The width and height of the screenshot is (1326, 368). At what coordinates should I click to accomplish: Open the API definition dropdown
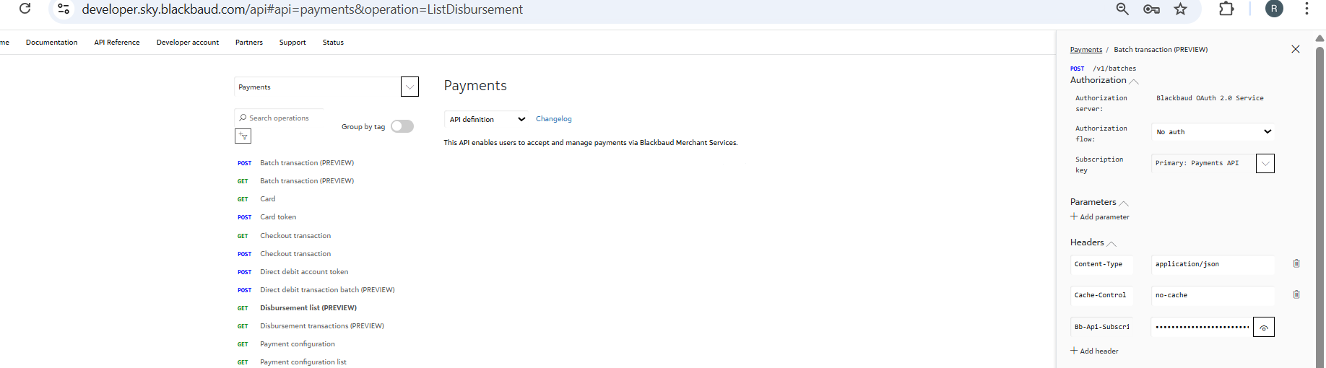(487, 119)
